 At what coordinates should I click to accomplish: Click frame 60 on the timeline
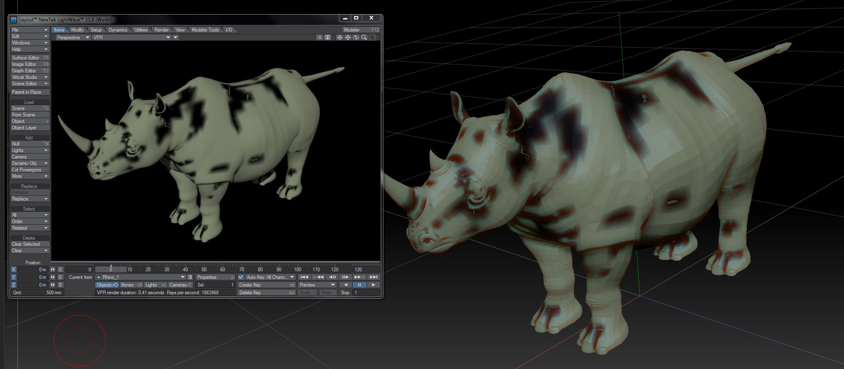click(223, 270)
